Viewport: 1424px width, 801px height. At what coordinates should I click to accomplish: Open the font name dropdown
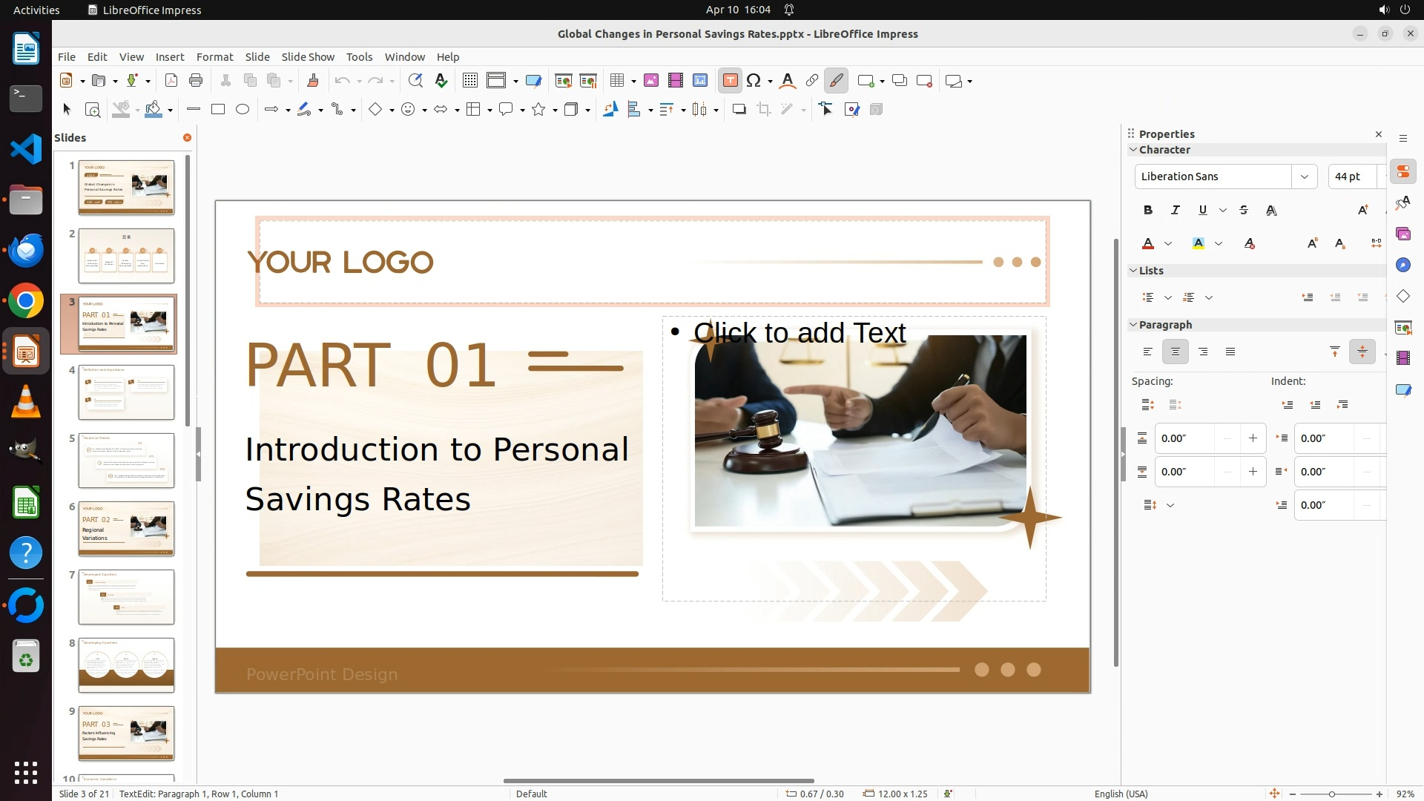coord(1304,177)
